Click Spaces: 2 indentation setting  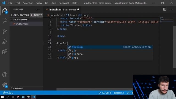tap(119, 93)
